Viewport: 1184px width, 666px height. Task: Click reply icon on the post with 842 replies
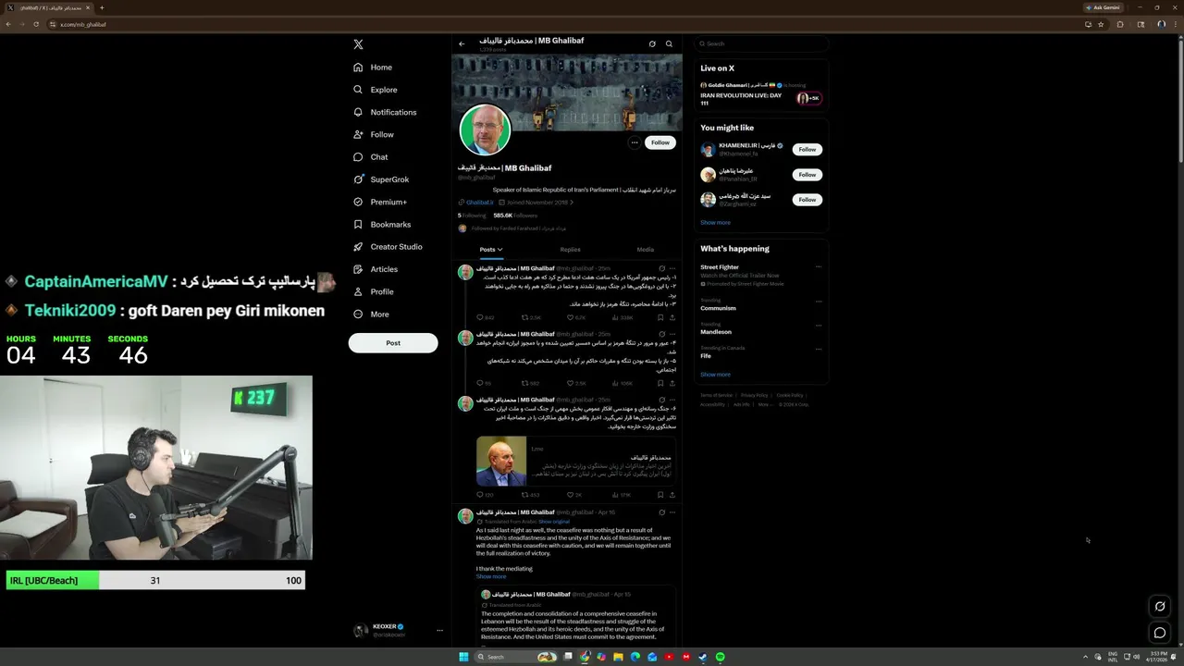(480, 317)
